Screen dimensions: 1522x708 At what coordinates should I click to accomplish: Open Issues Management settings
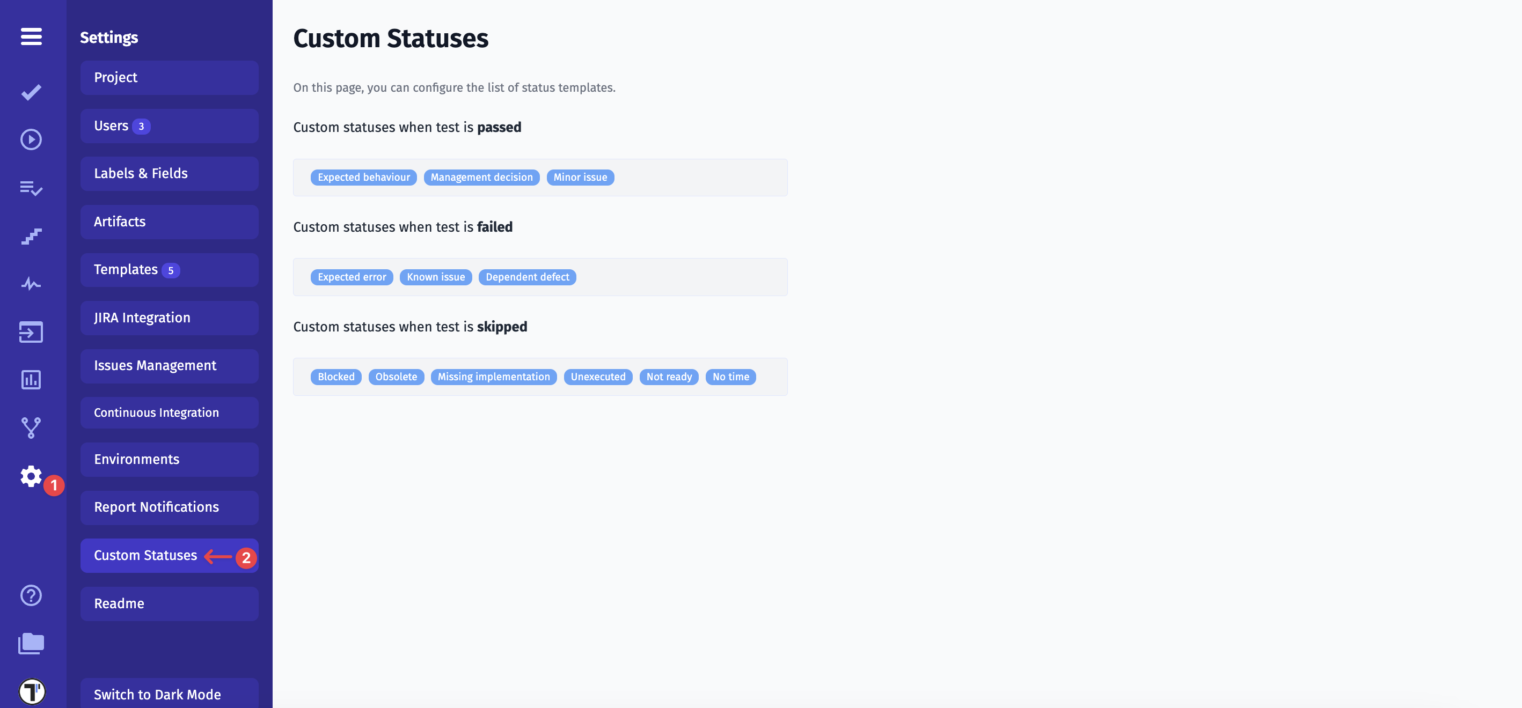170,366
